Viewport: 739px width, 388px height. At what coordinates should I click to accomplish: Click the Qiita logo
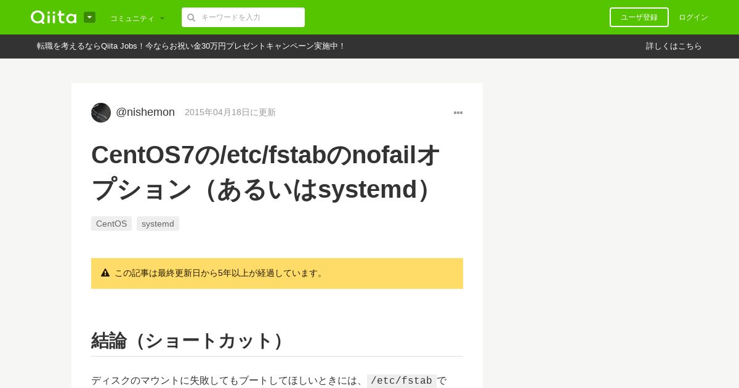54,17
